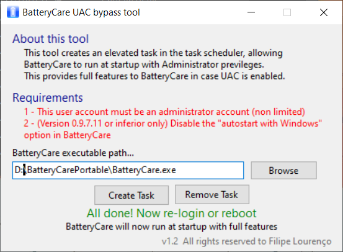Minimize the BatteryCare UAC bypass tool window
The width and height of the screenshot is (343, 252).
pyautogui.click(x=251, y=12)
